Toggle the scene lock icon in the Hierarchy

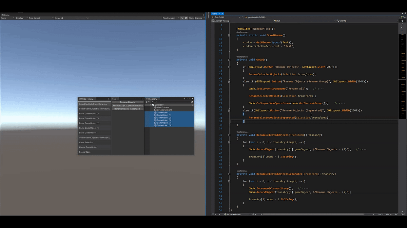pyautogui.click(x=184, y=98)
